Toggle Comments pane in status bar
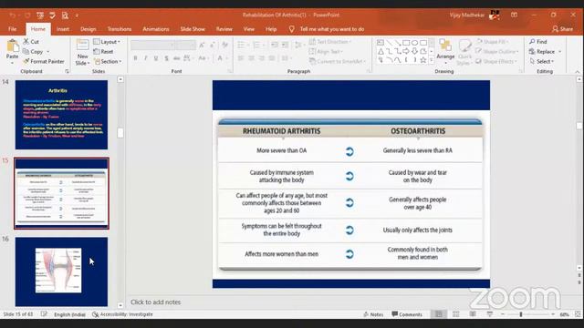 pos(407,314)
